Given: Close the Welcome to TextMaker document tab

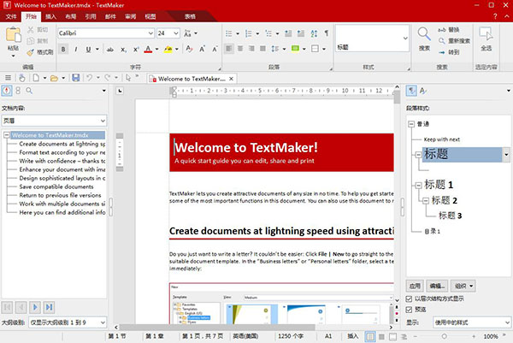Looking at the screenshot, I should pyautogui.click(x=231, y=79).
